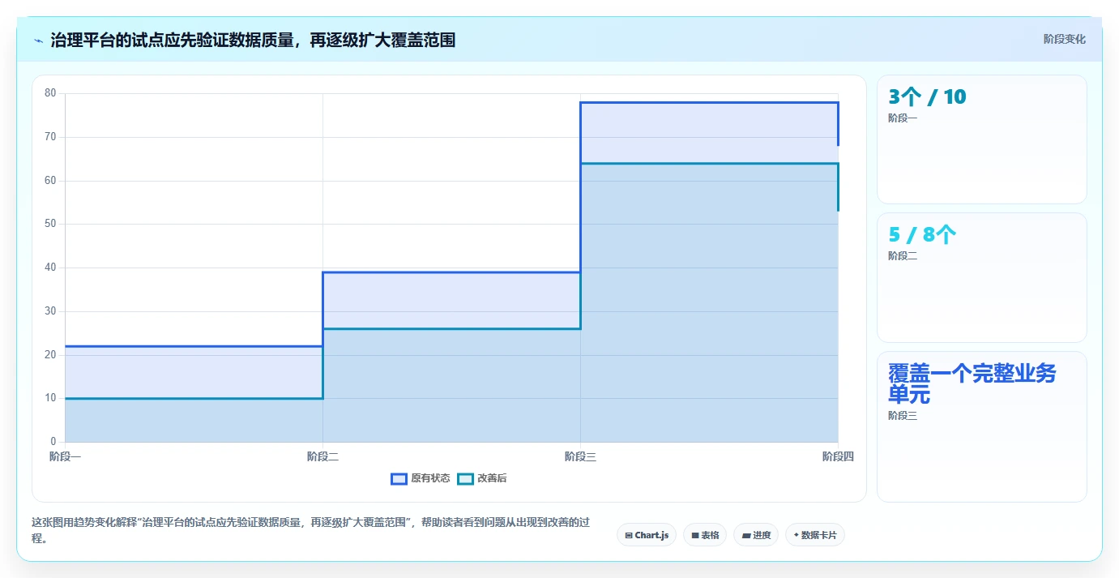This screenshot has width=1119, height=578.
Task: Open the 5 / 8个 data card
Action: [982, 277]
